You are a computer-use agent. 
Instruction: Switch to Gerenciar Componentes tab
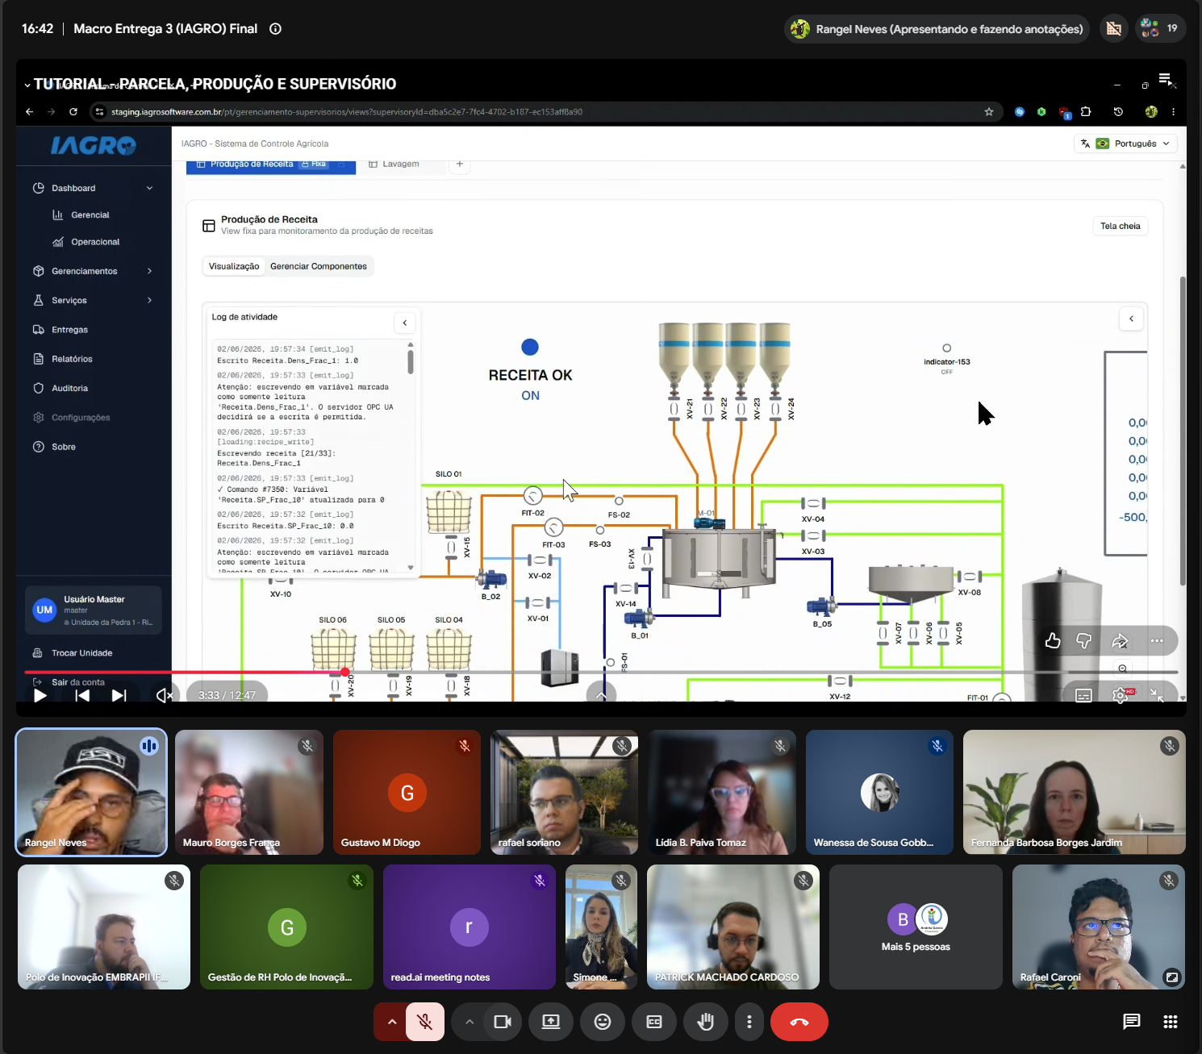pos(319,266)
